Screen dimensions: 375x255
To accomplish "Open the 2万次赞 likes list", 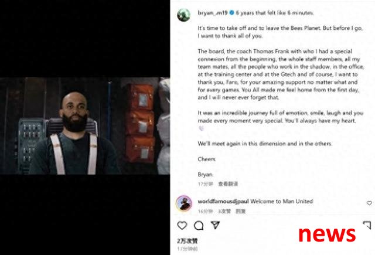I will tap(187, 241).
